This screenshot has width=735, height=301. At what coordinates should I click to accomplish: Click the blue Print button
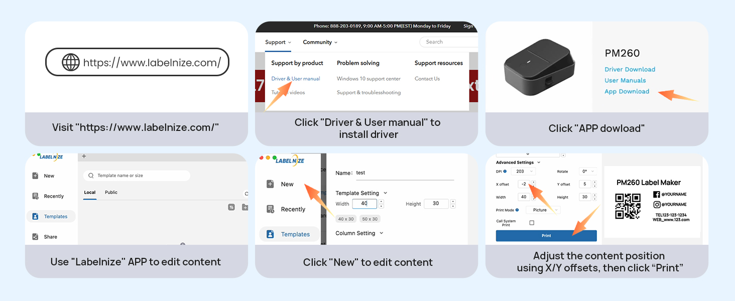[x=546, y=235]
